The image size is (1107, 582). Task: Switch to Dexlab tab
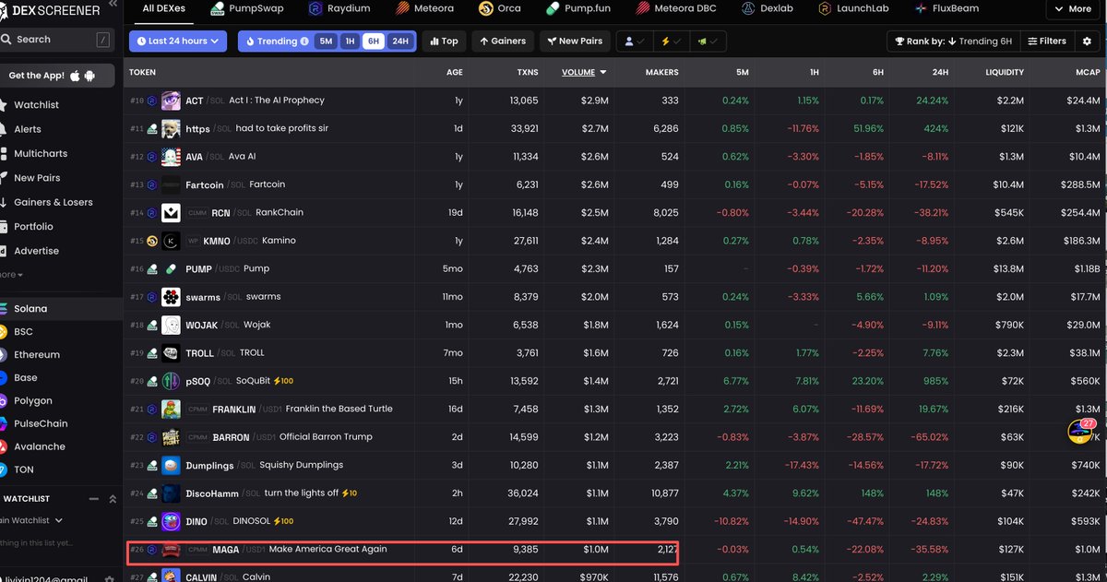click(769, 9)
